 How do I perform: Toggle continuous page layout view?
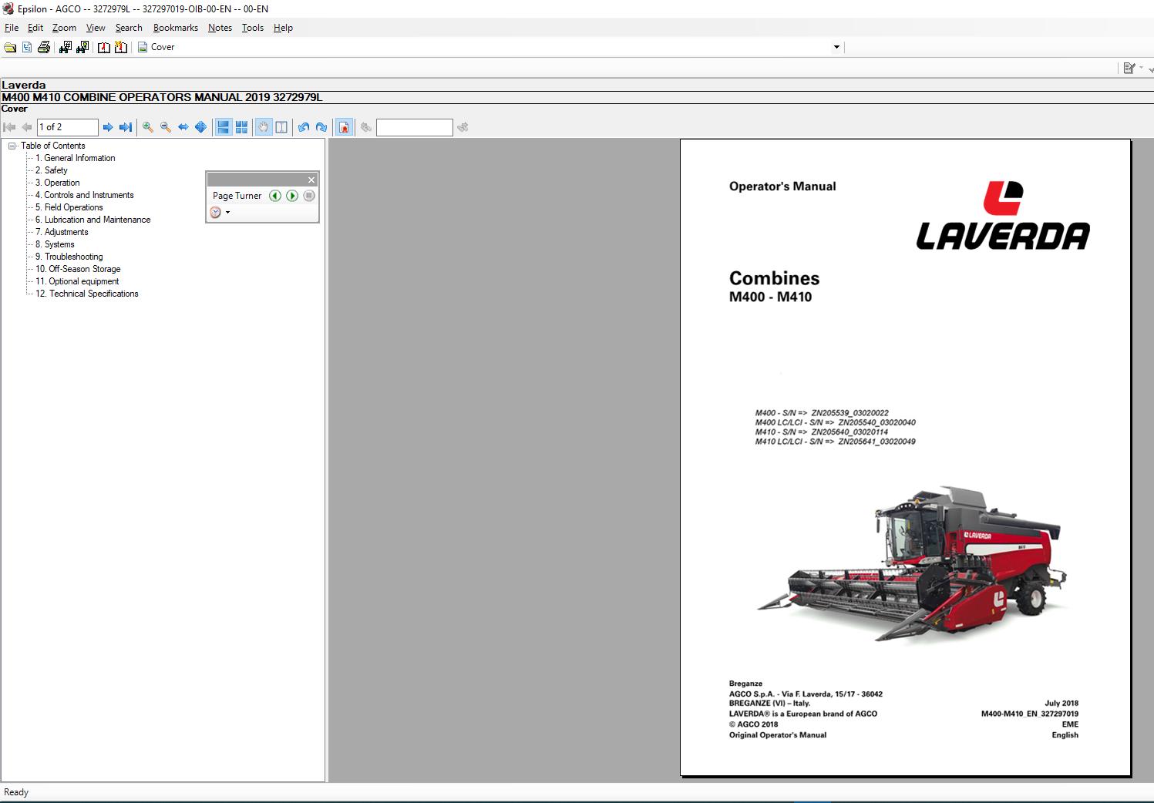223,127
